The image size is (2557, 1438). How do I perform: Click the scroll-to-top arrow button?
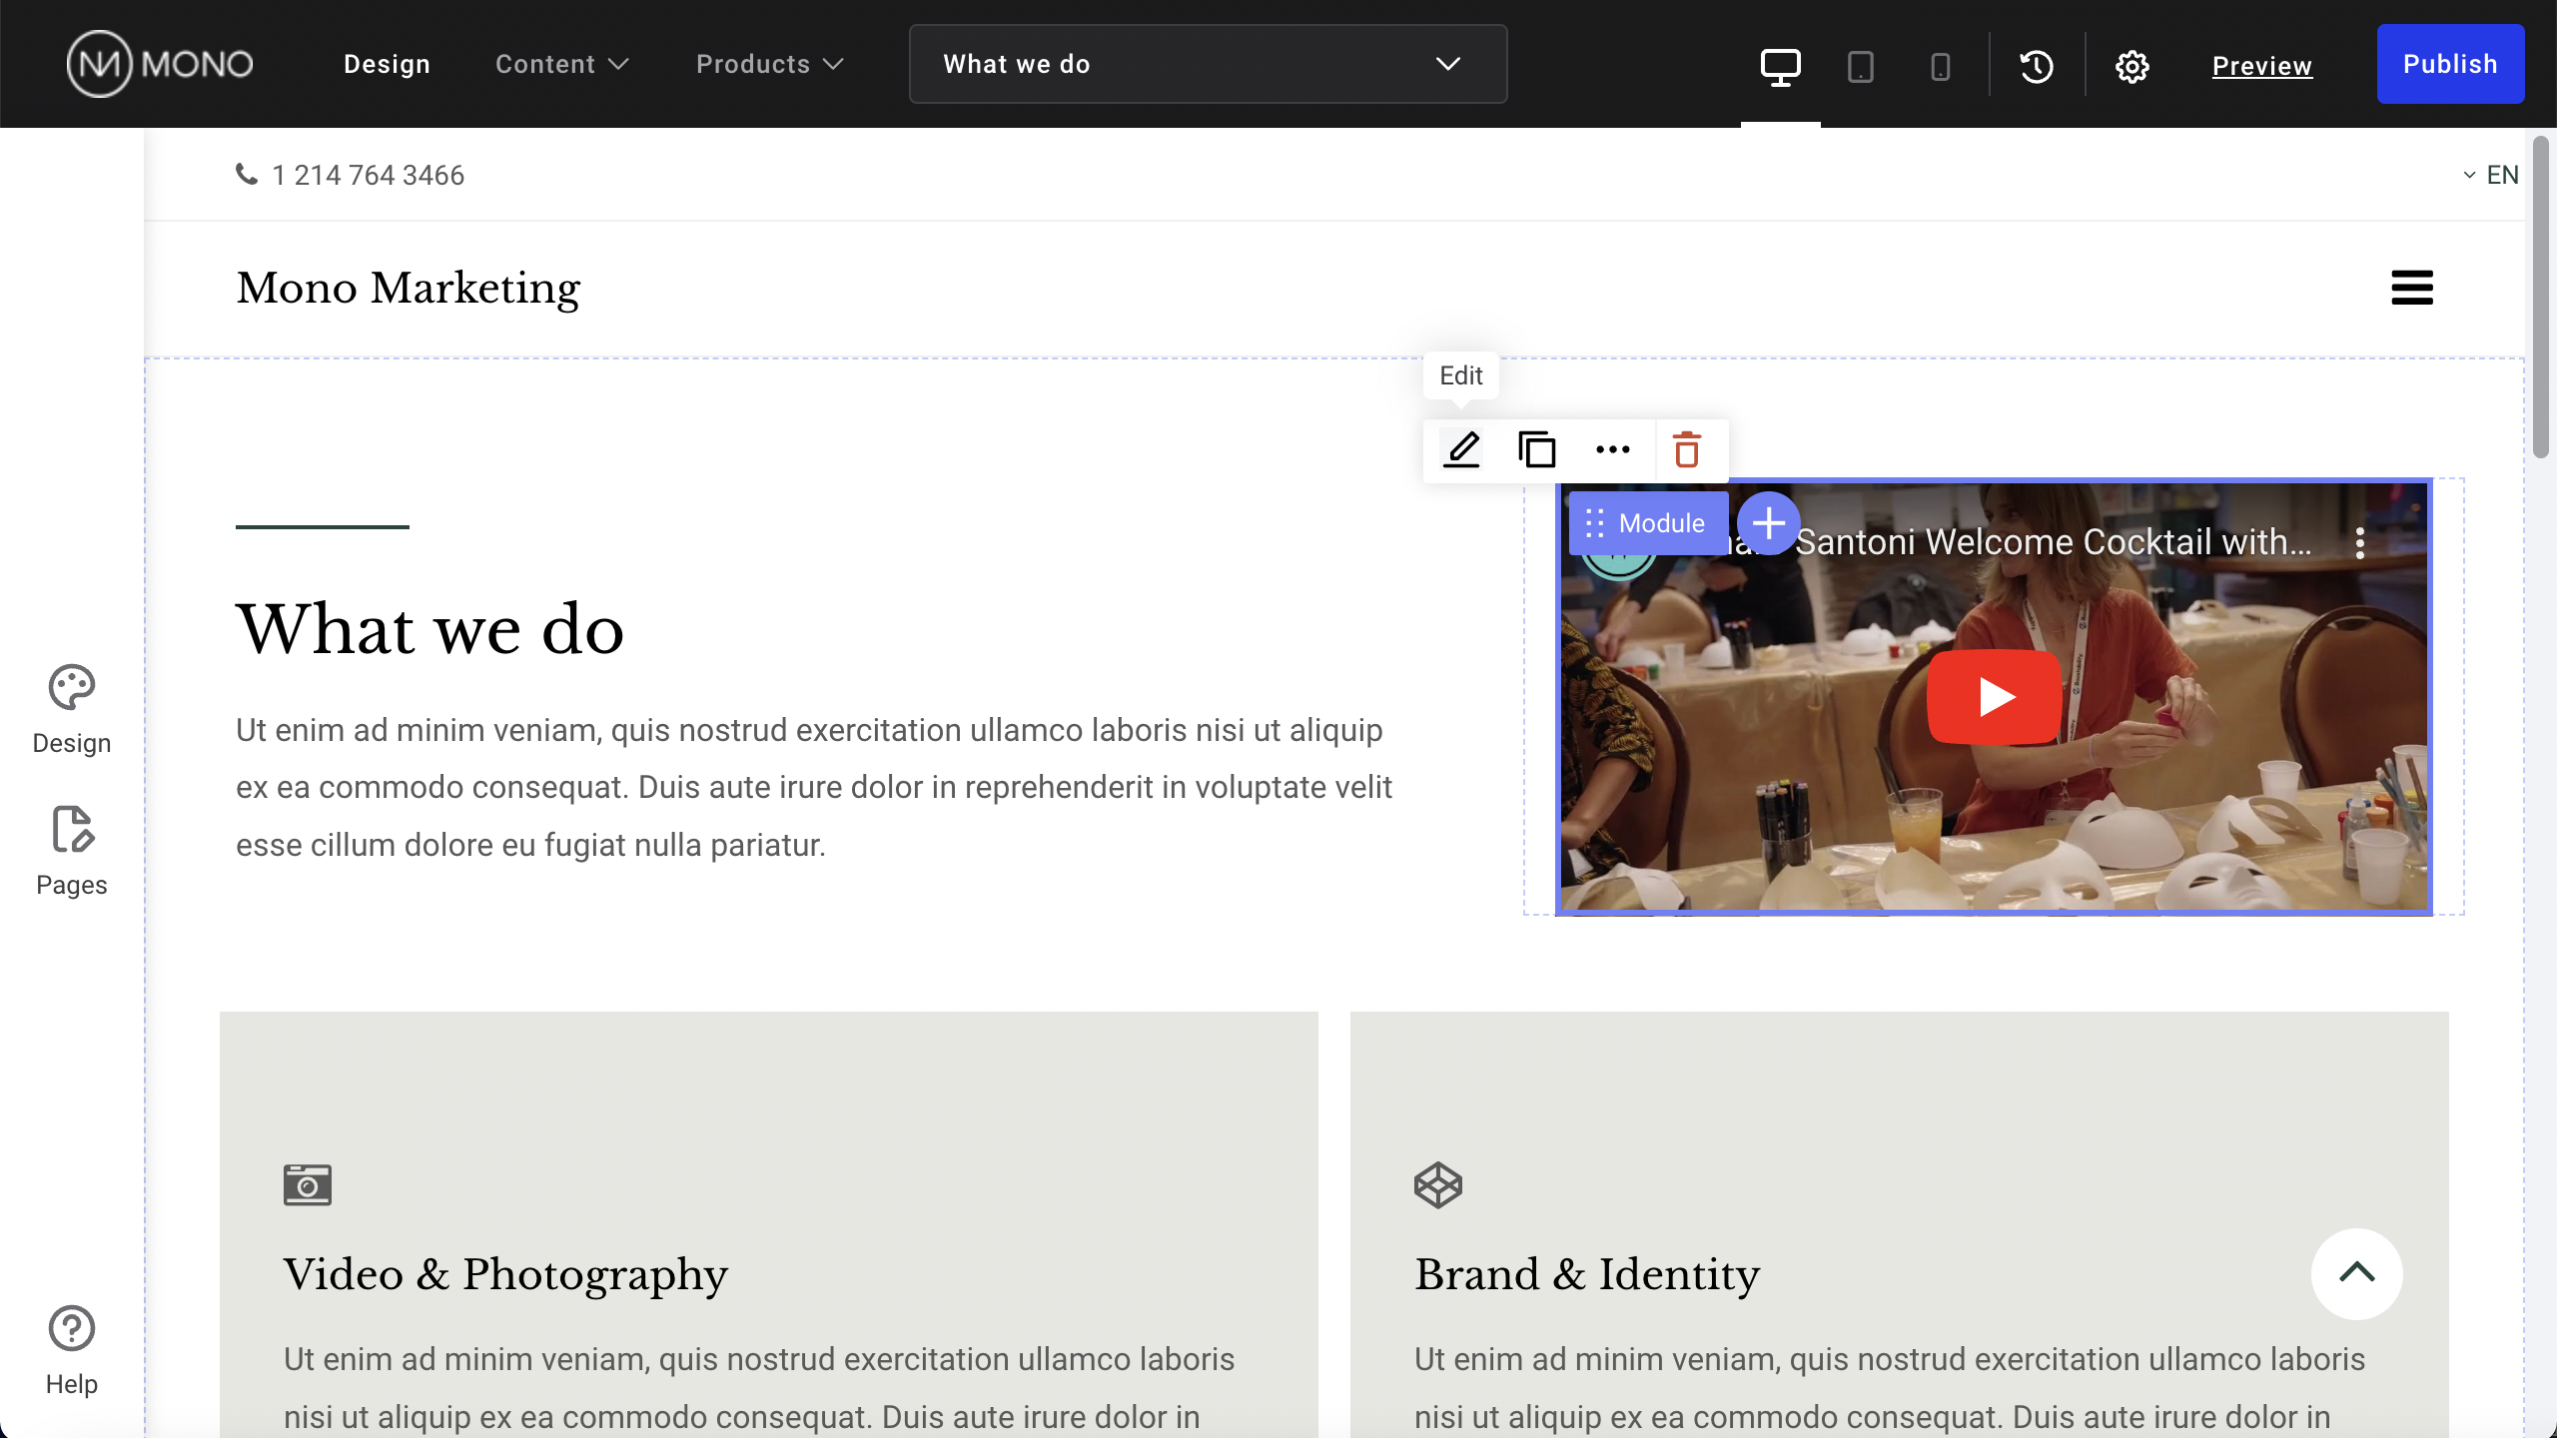tap(2356, 1273)
